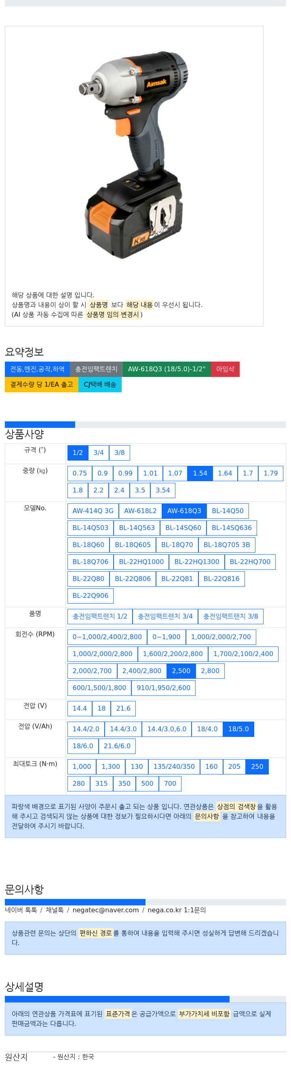Select voltage/Ah option 18/4.0
The height and width of the screenshot is (1065, 291).
[207, 729]
